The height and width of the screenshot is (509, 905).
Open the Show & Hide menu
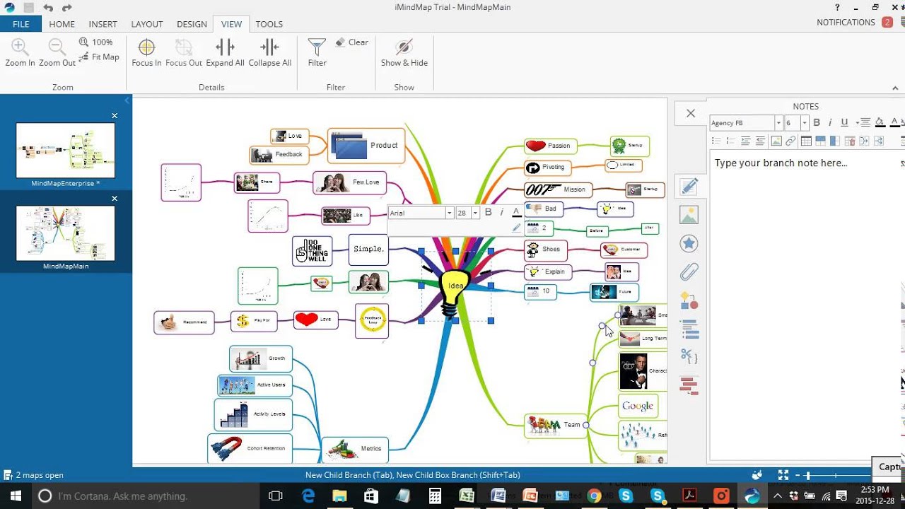click(x=404, y=53)
